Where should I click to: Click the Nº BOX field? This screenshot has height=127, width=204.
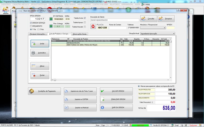pos(171,28)
